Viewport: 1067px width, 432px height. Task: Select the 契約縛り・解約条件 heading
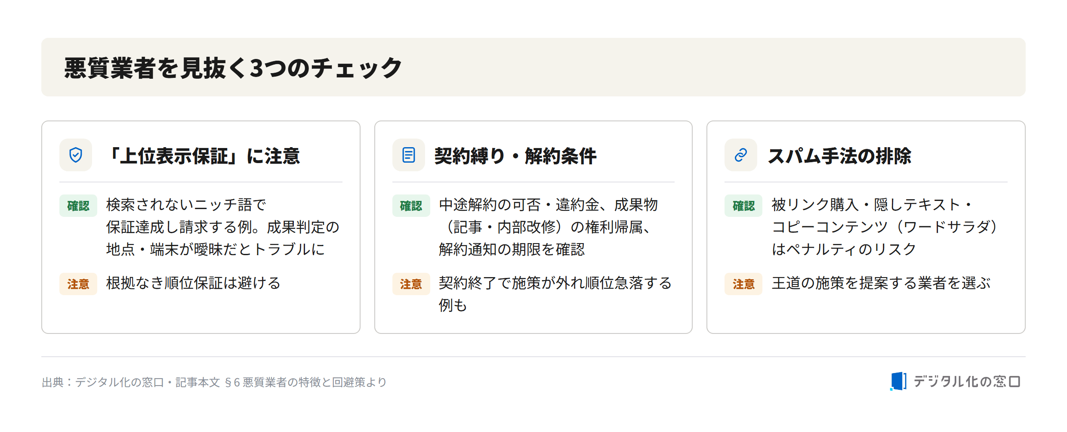515,156
